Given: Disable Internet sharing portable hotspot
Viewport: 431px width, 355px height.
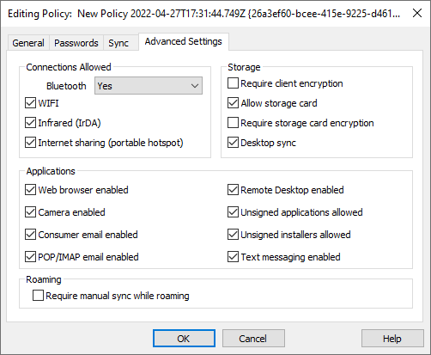Looking at the screenshot, I should 30,143.
